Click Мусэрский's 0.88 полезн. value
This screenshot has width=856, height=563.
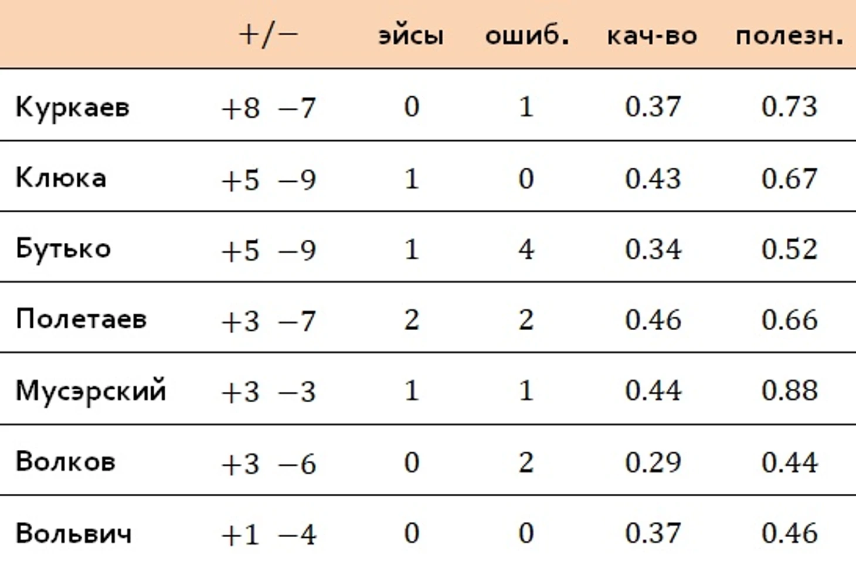tap(789, 391)
